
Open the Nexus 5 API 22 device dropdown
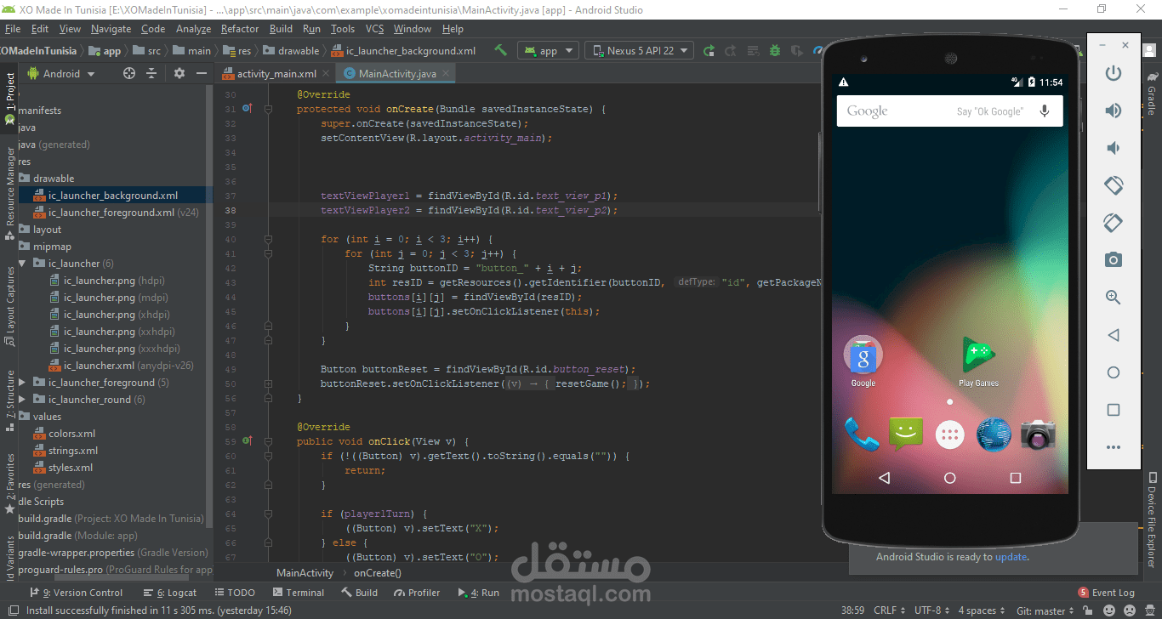tap(639, 50)
